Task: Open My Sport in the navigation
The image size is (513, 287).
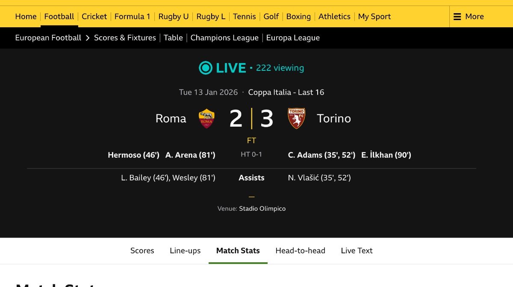Action: [374, 17]
